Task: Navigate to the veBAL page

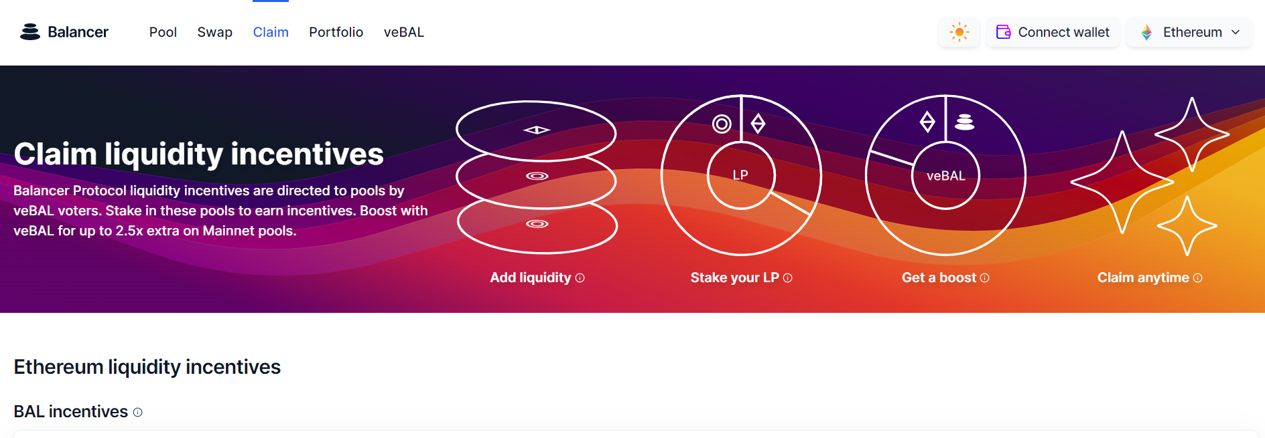Action: point(403,32)
